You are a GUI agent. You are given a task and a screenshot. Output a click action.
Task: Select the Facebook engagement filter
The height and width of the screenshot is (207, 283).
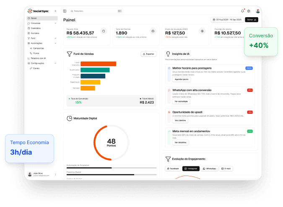pos(173,168)
